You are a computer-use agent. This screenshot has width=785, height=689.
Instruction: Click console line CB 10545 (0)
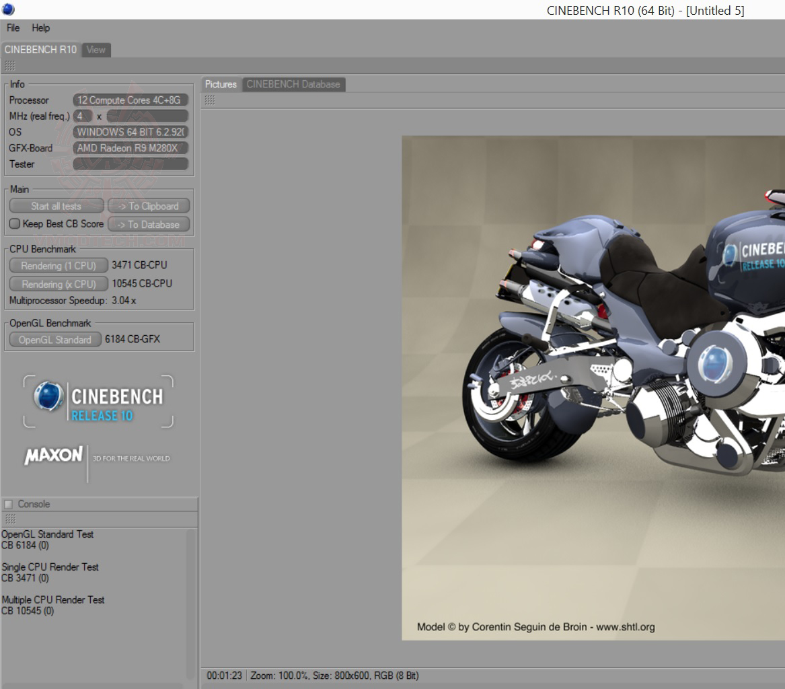[x=28, y=611]
